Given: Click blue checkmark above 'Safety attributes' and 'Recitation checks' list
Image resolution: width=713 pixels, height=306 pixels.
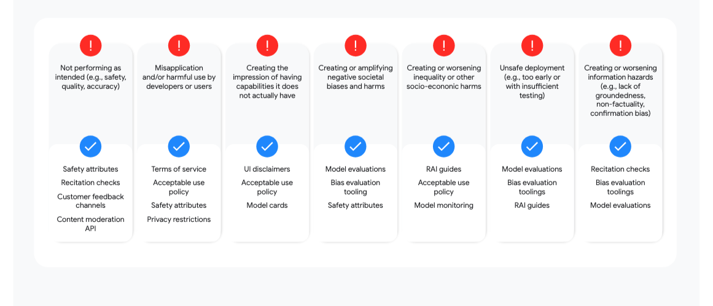Looking at the screenshot, I should pyautogui.click(x=91, y=147).
